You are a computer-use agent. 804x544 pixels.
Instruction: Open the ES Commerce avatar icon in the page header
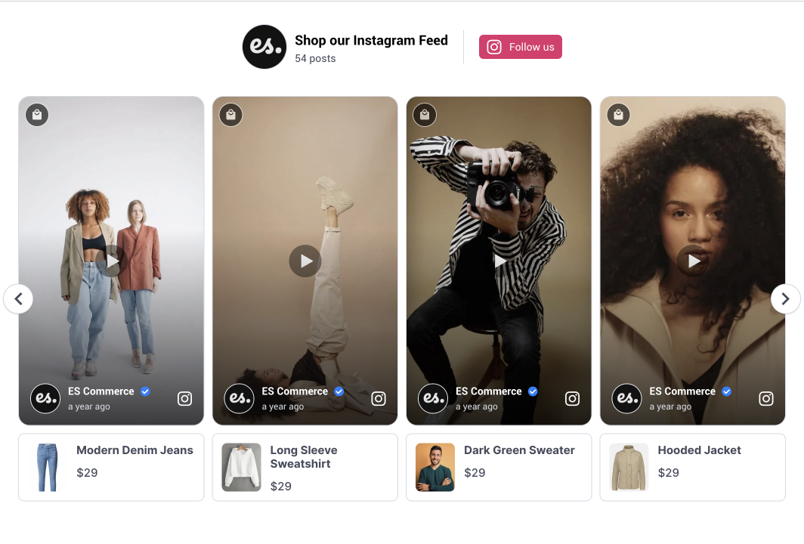click(264, 46)
